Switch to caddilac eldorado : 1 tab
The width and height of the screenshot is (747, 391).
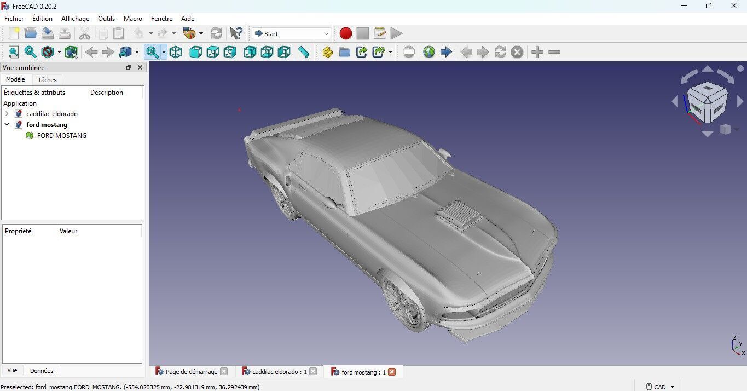pyautogui.click(x=279, y=372)
